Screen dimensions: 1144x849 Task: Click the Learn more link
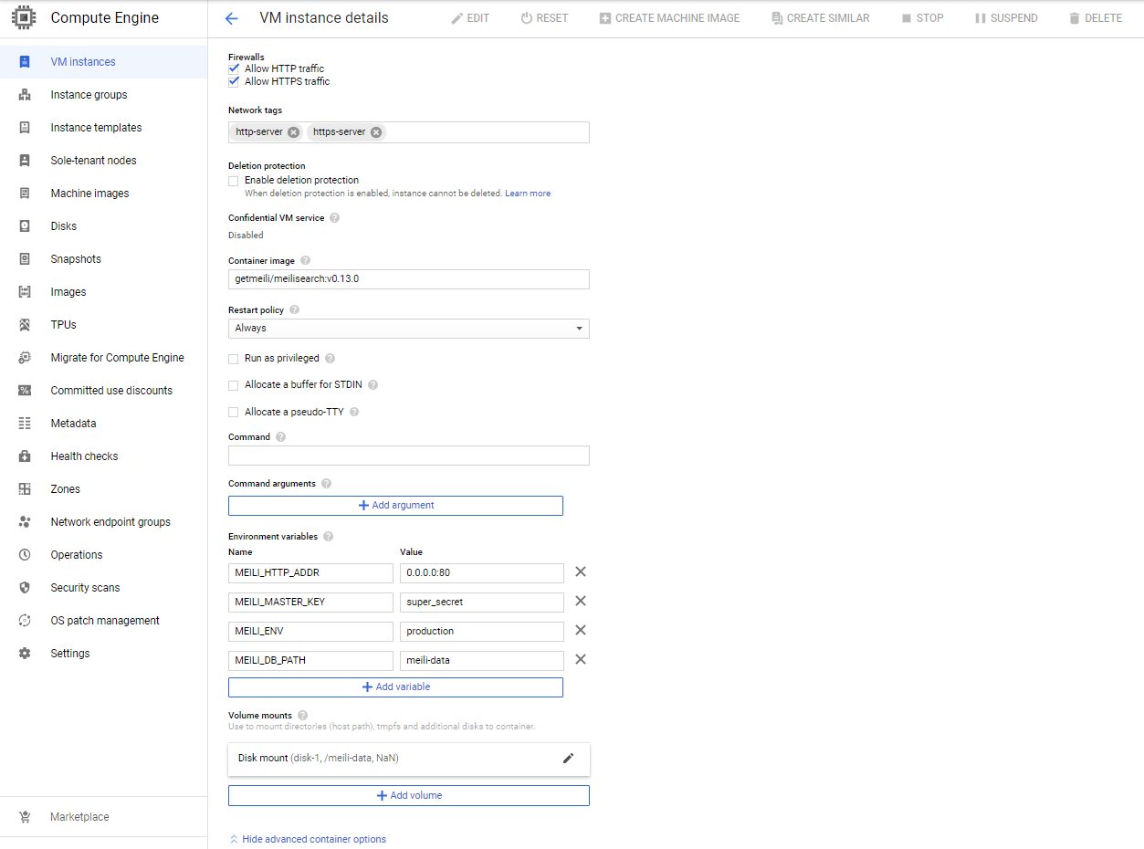point(528,193)
